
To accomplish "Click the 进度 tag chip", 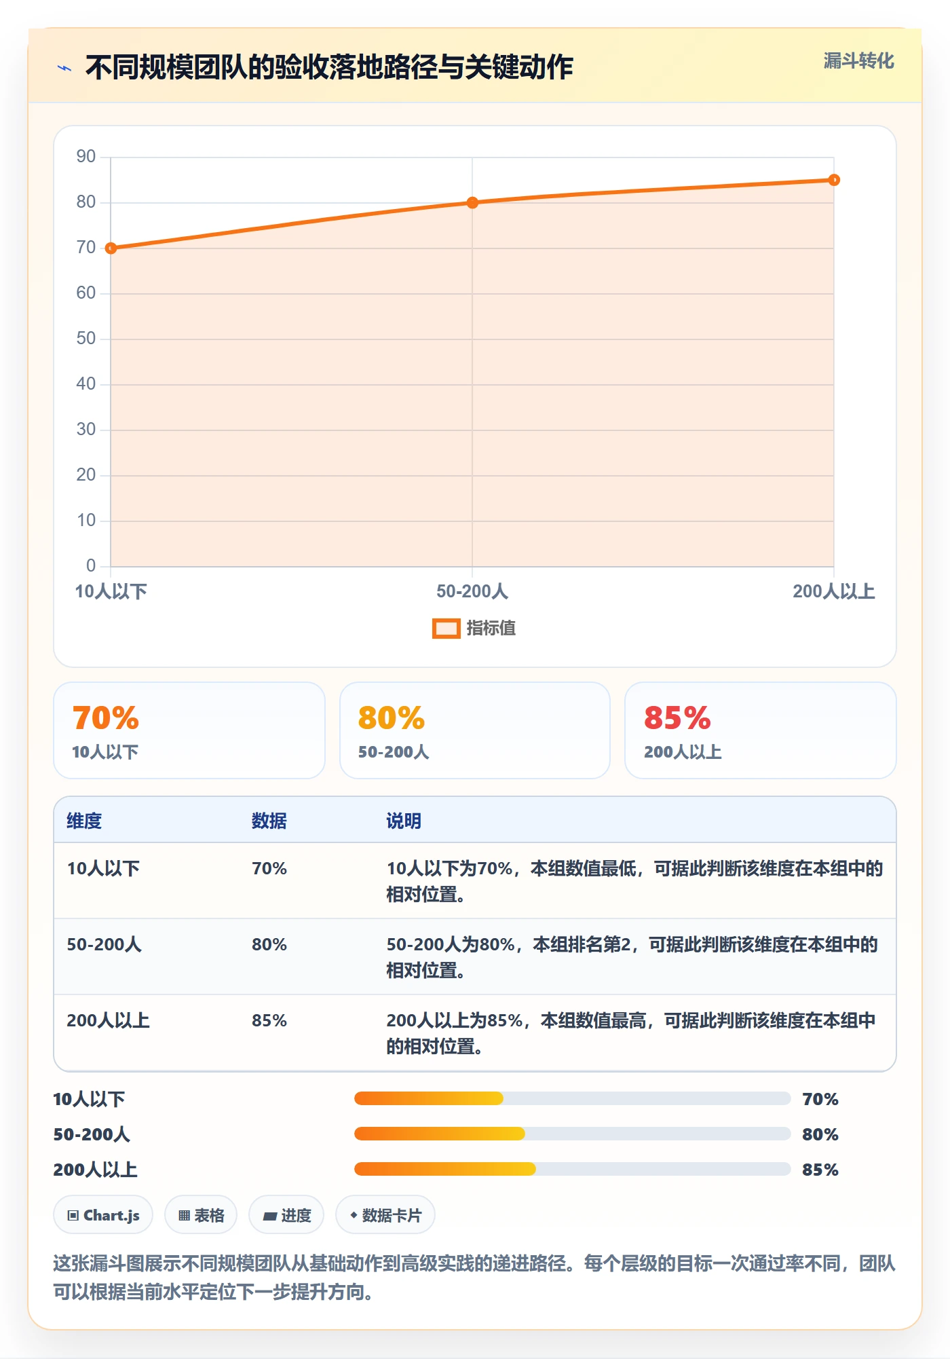I will (286, 1215).
